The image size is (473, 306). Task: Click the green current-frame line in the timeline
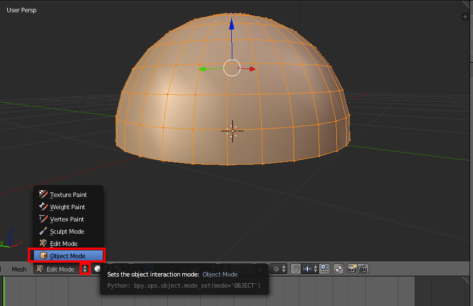click(4, 291)
